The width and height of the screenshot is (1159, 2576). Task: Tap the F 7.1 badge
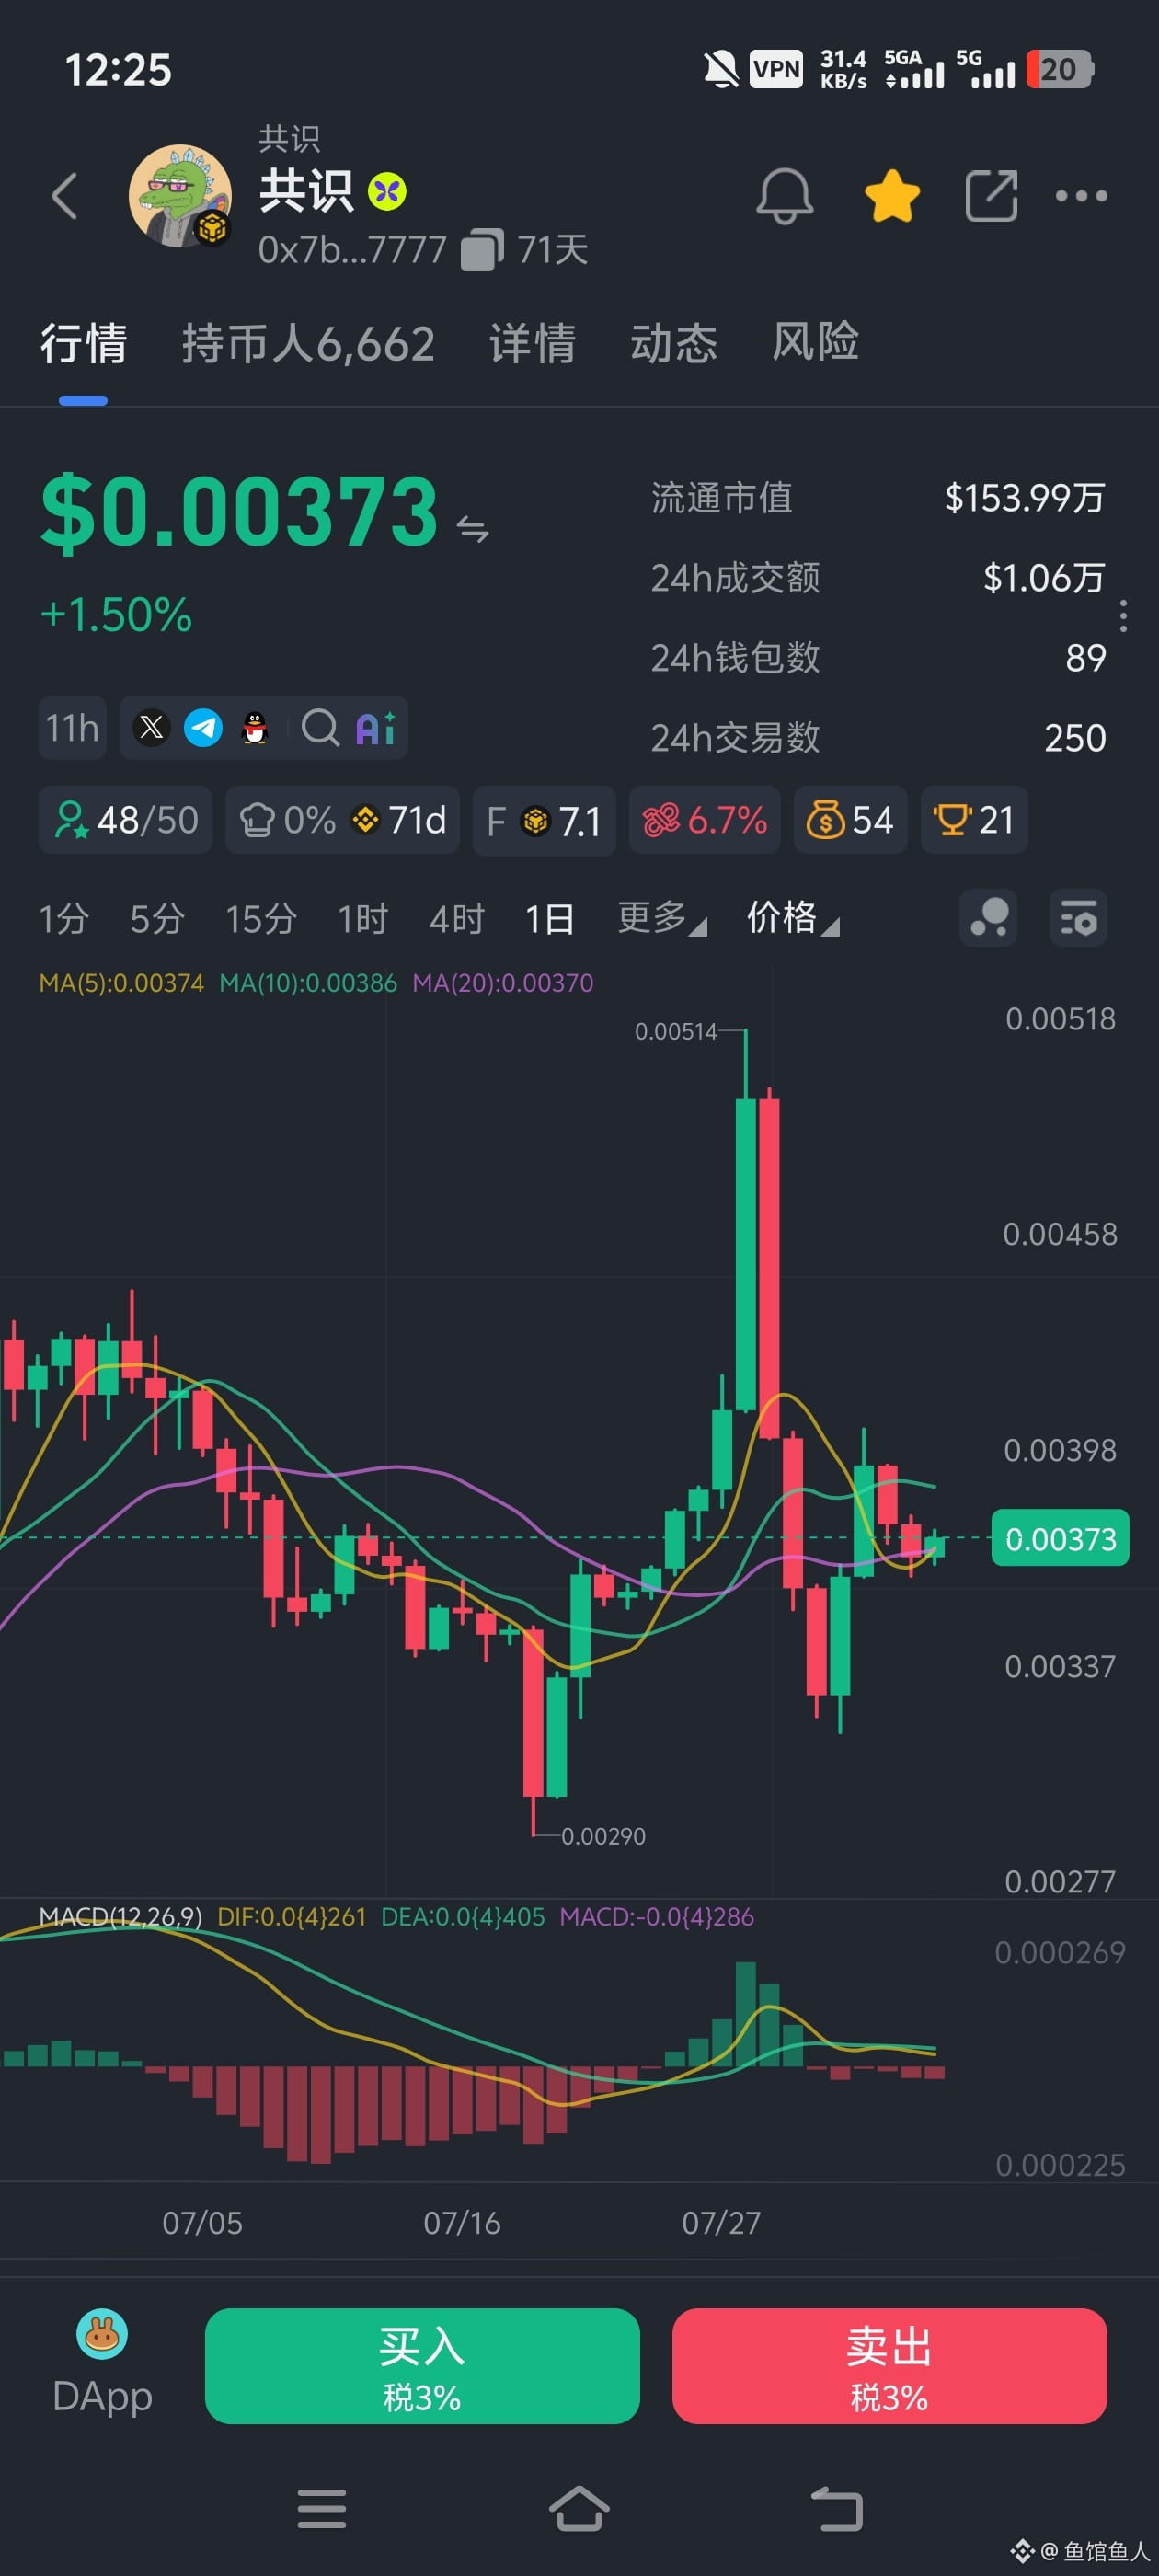click(544, 820)
